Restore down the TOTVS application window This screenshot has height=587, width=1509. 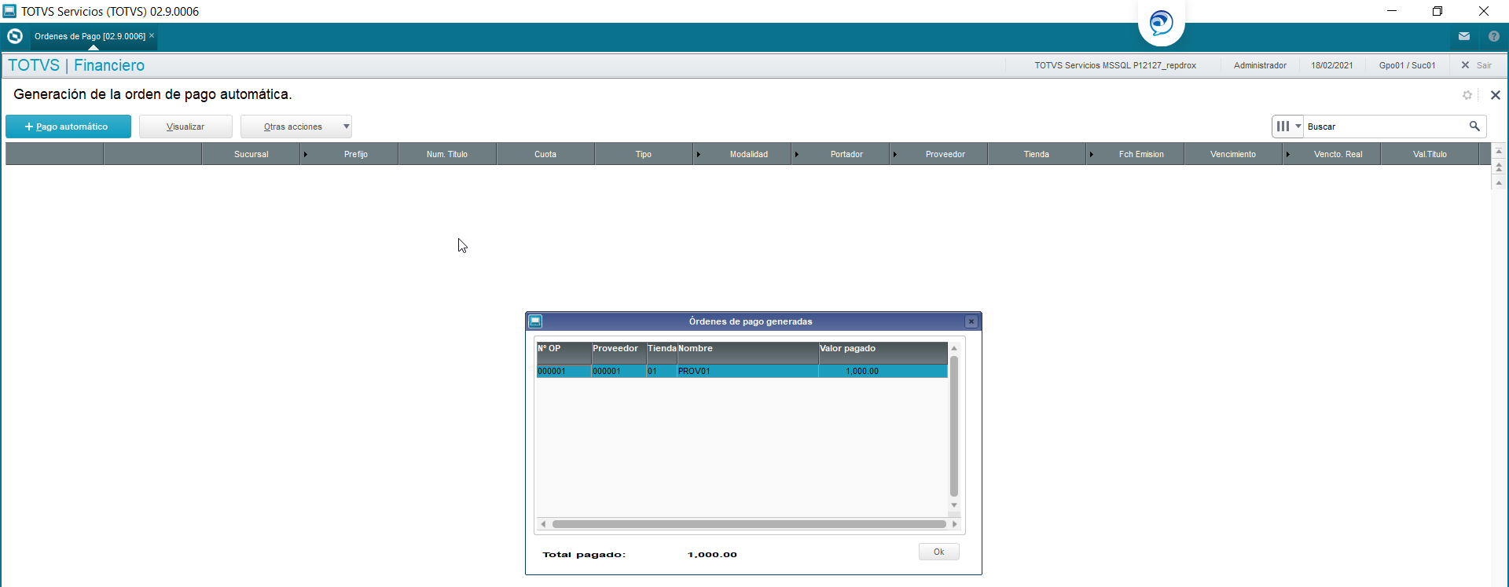(x=1437, y=11)
